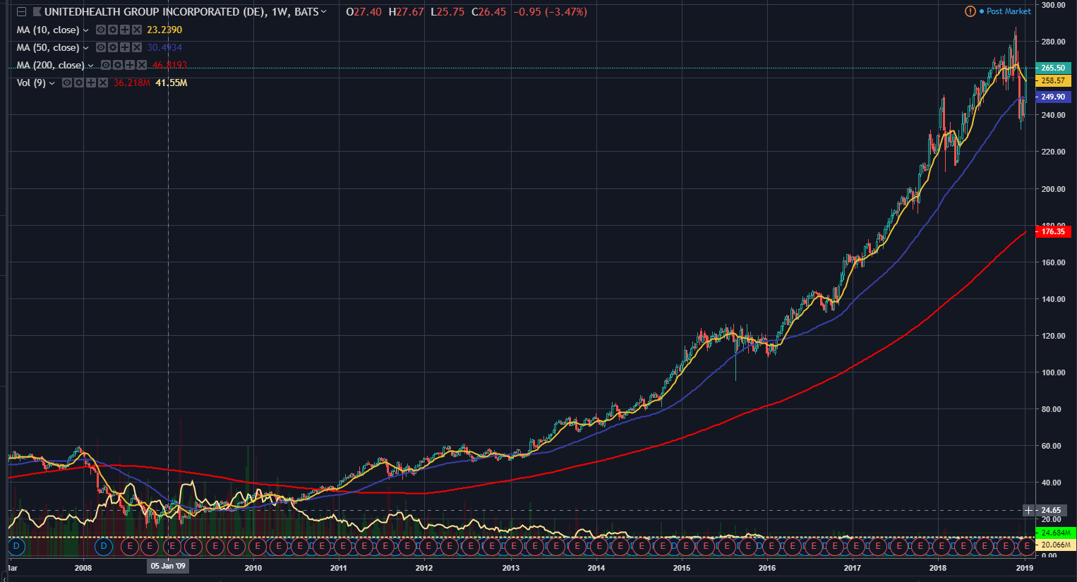Click the 300.00 price scale label
Viewport: 1077px width, 582px height.
(1053, 5)
